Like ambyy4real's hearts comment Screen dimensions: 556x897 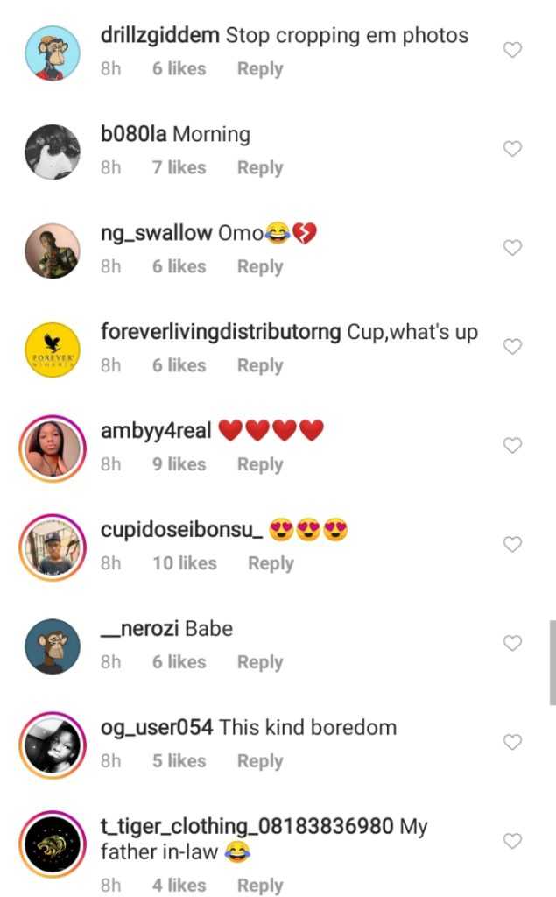point(512,446)
